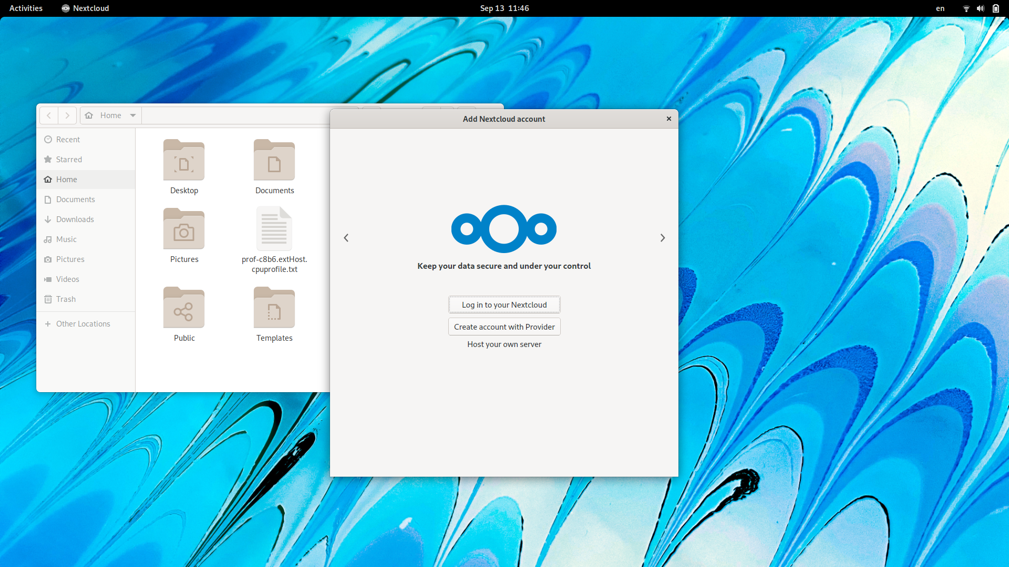The image size is (1009, 567).
Task: Click the Wi-Fi status icon
Action: (x=966, y=8)
